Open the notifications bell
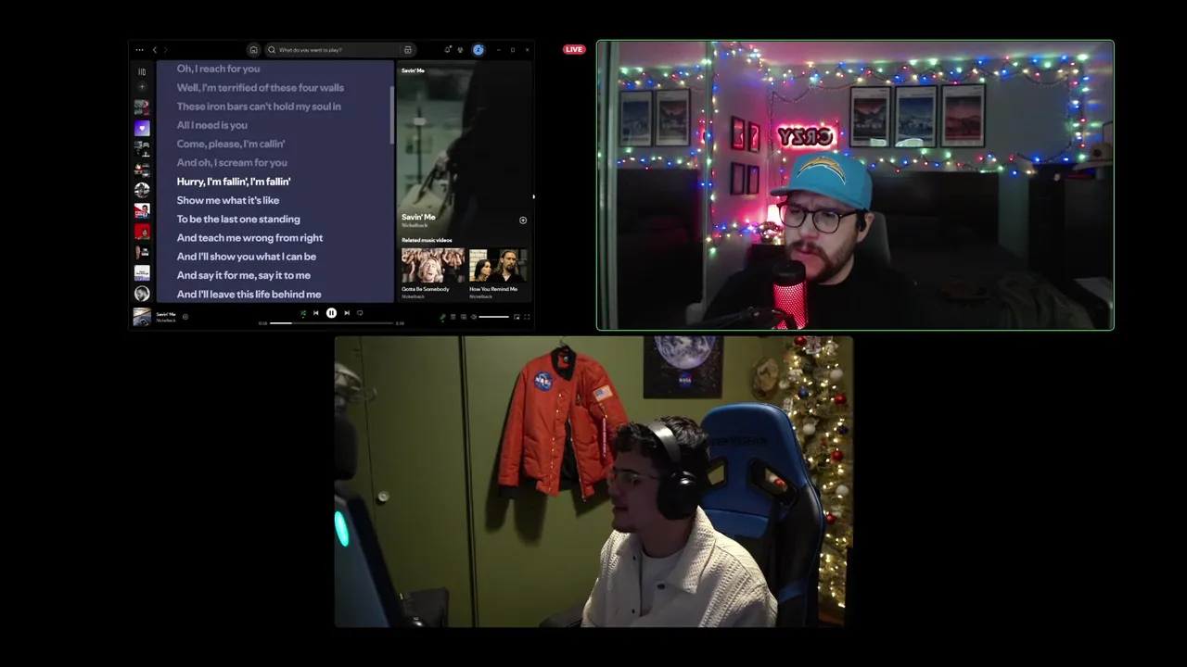The width and height of the screenshot is (1187, 667). click(x=448, y=50)
